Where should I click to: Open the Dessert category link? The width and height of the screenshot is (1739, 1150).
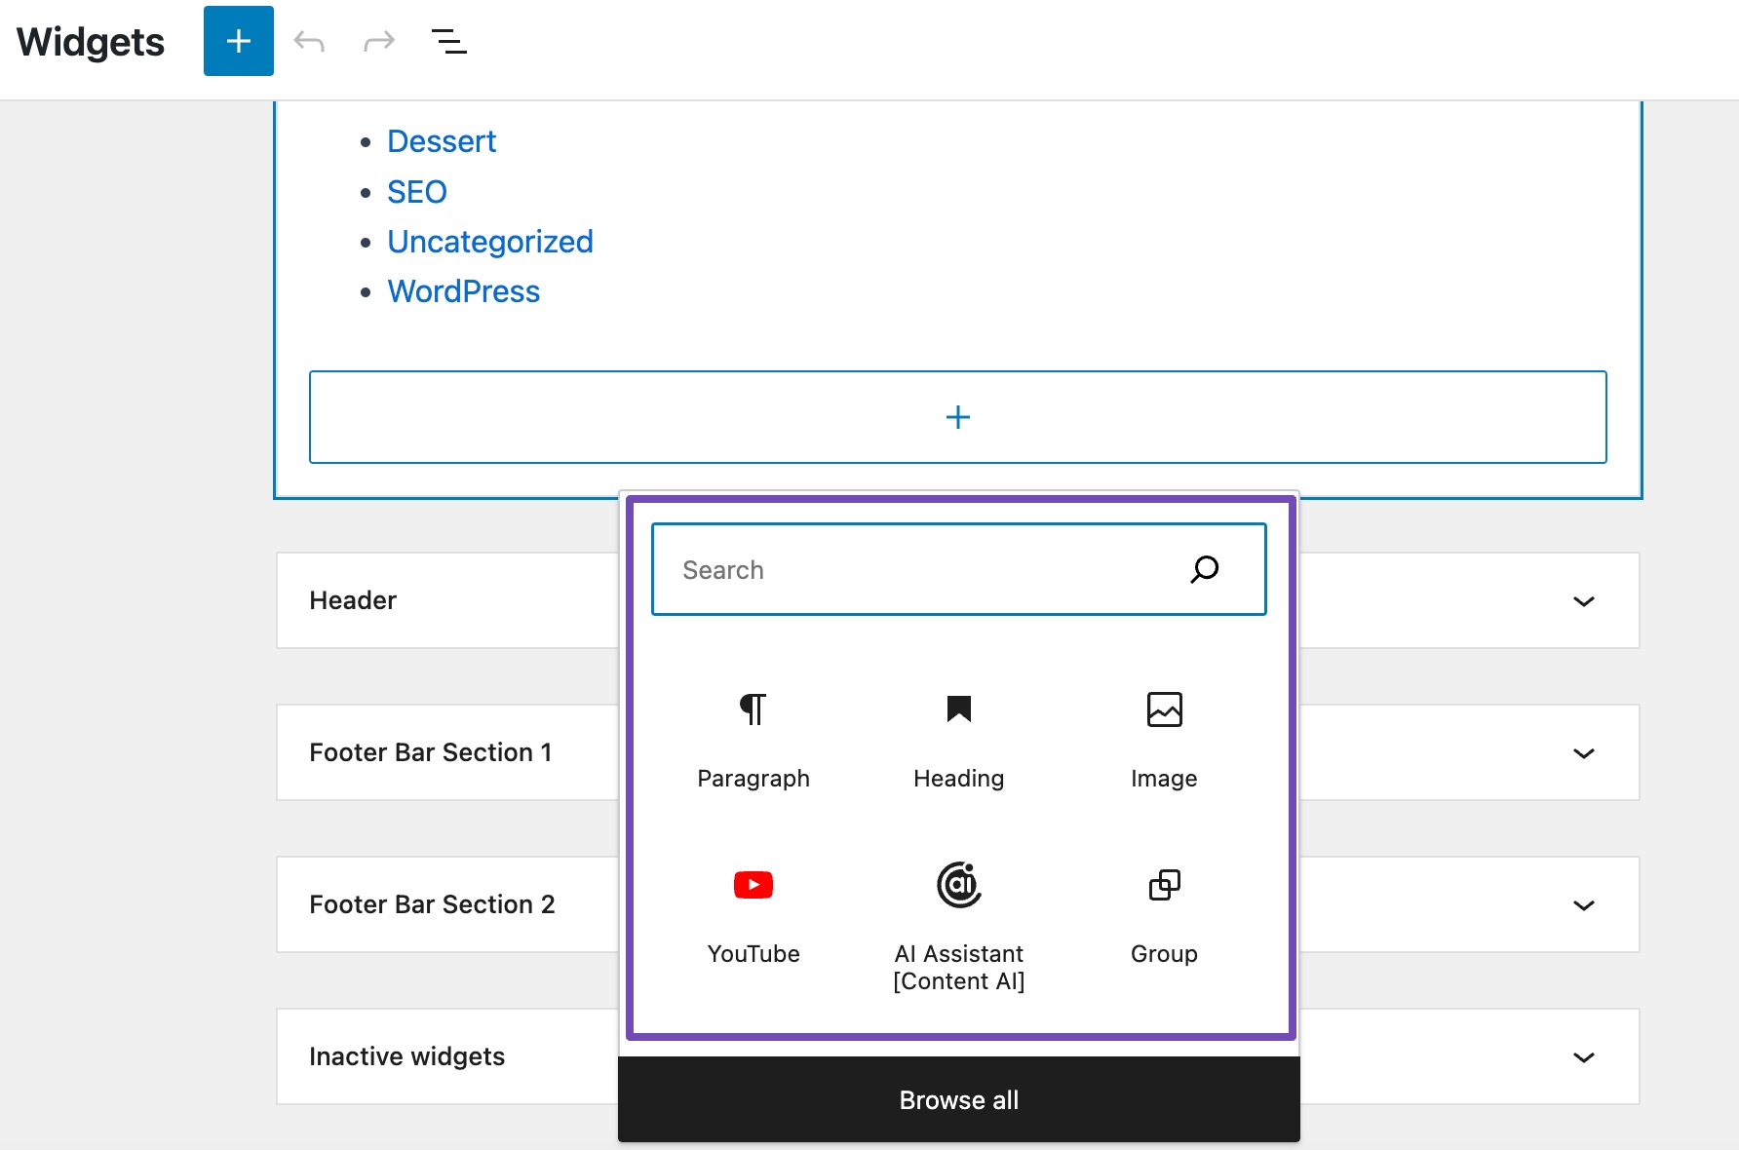click(442, 140)
